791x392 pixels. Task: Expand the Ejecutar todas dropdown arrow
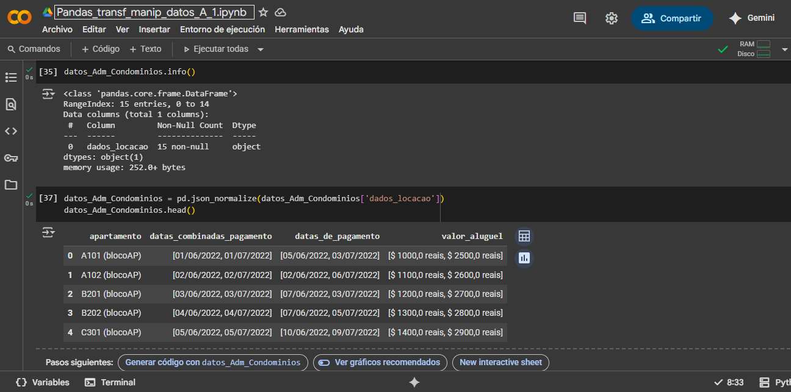[261, 49]
